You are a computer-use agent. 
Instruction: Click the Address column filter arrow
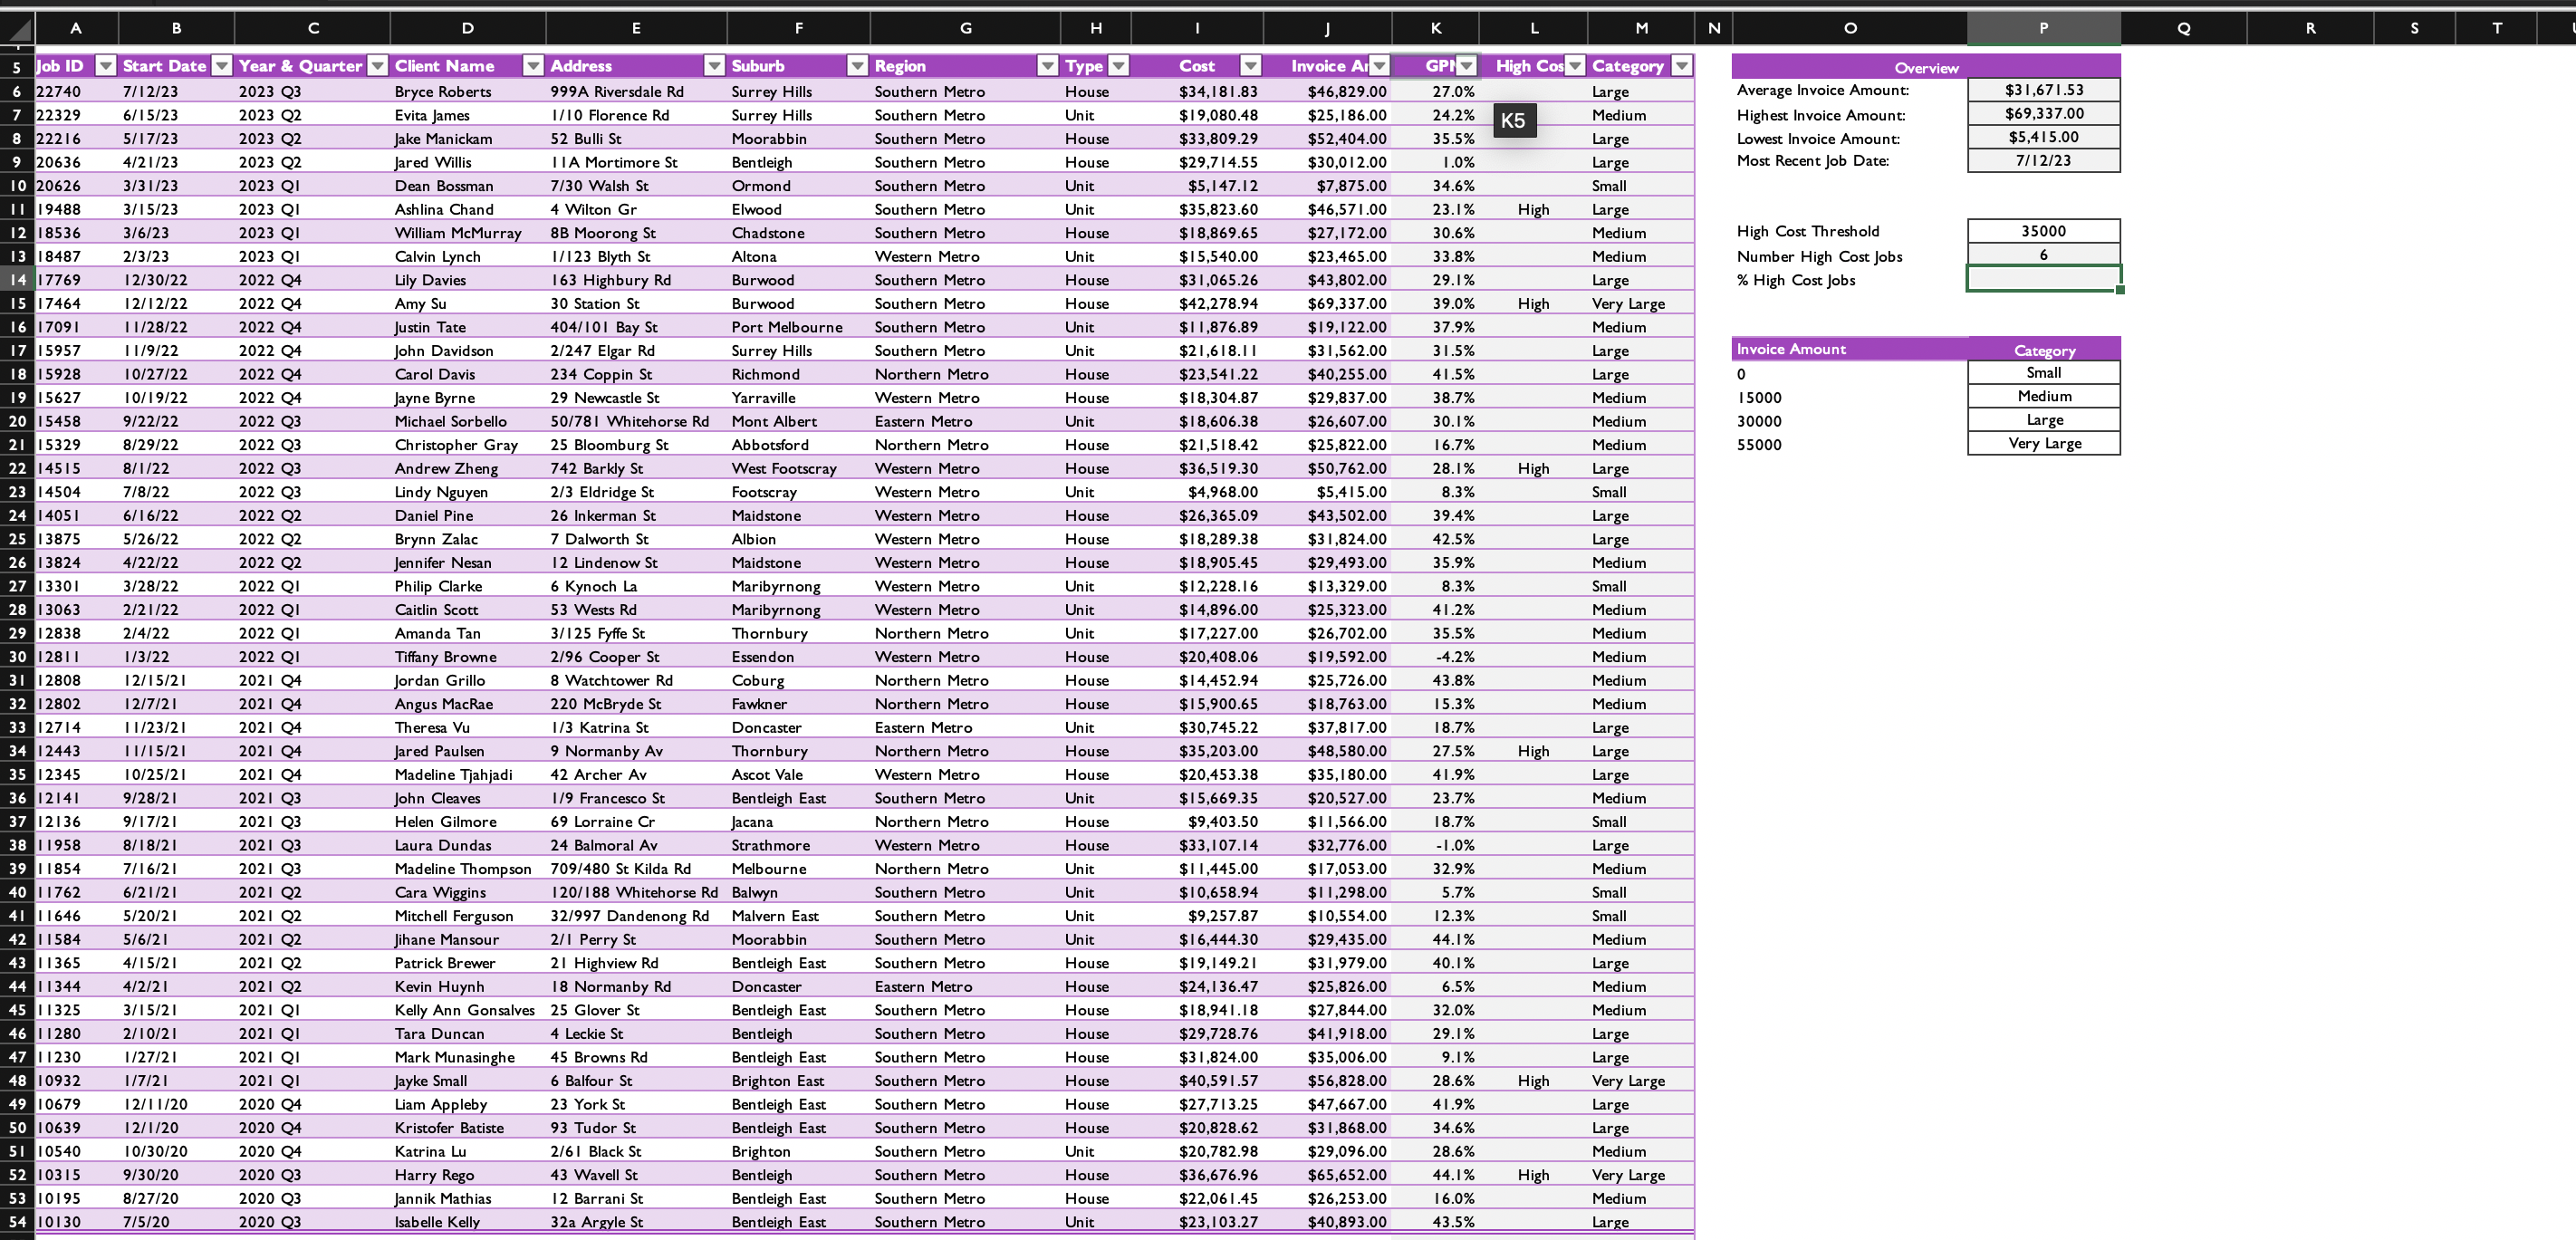click(x=714, y=66)
